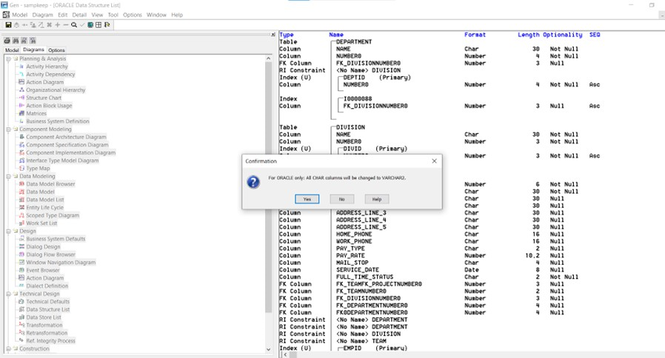Click the plus expand icon in toolbar
The height and width of the screenshot is (358, 665).
coord(58,24)
